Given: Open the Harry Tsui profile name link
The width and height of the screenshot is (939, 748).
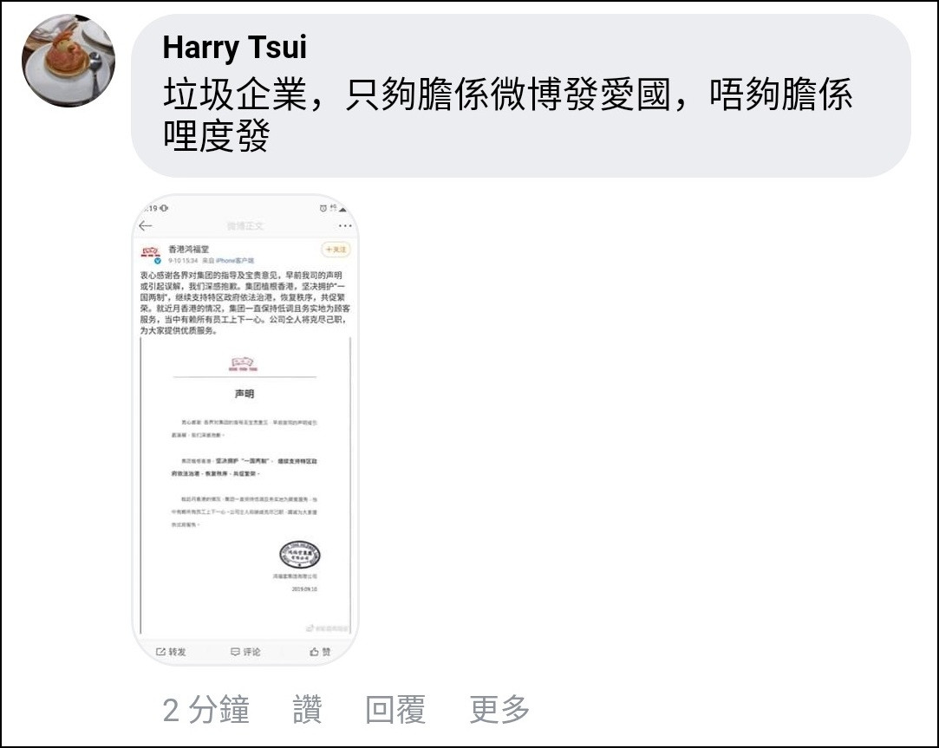Looking at the screenshot, I should pos(234,48).
